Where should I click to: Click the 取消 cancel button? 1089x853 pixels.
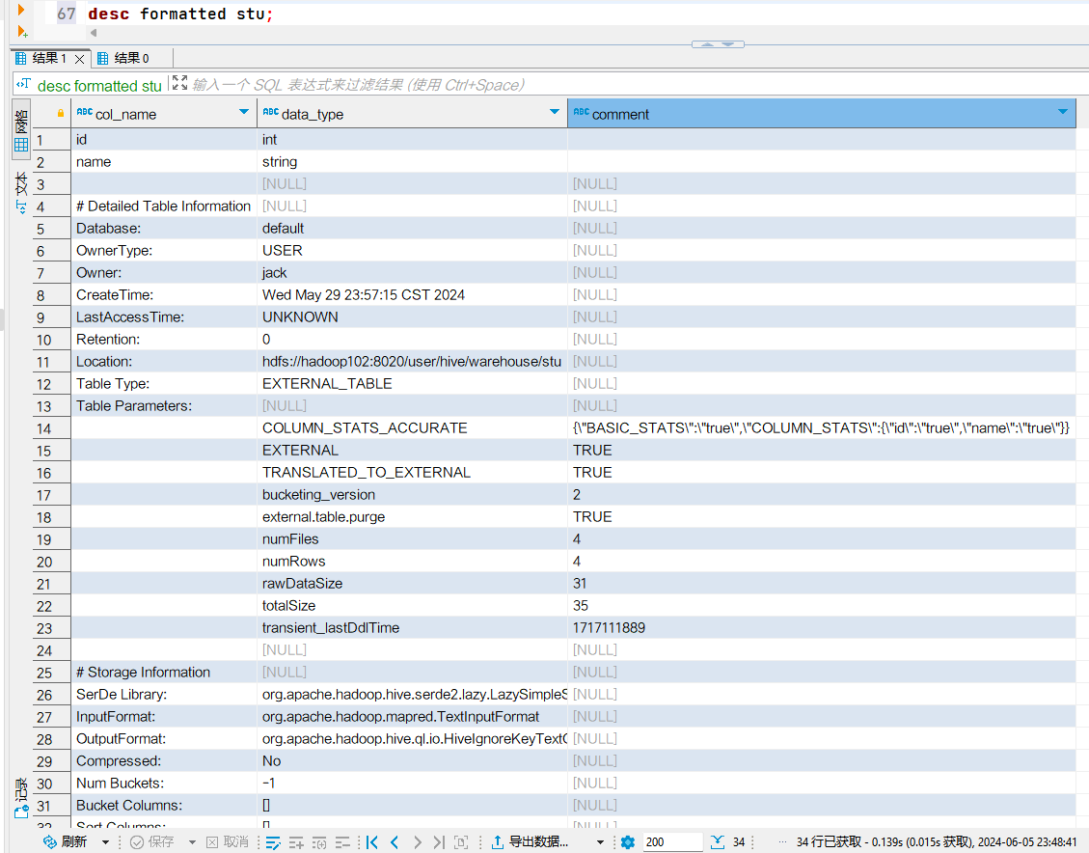tap(227, 841)
